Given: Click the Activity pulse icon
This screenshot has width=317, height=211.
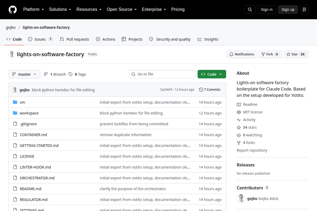Looking at the screenshot, I should point(239,120).
